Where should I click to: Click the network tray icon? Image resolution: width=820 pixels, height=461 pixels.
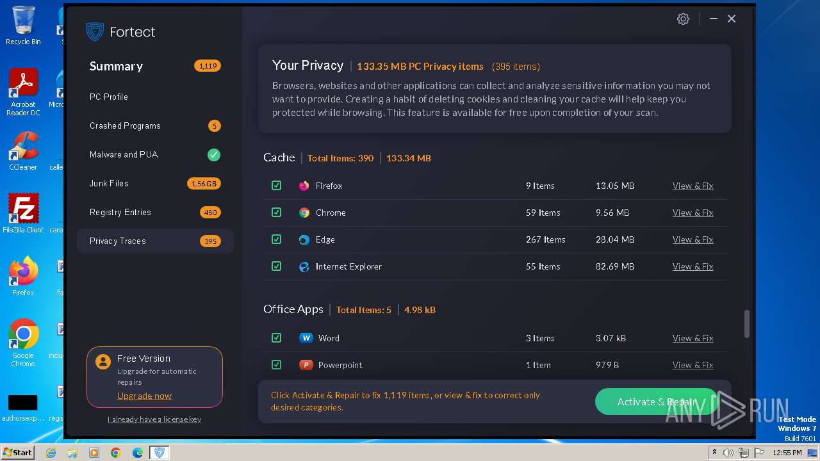pyautogui.click(x=744, y=453)
